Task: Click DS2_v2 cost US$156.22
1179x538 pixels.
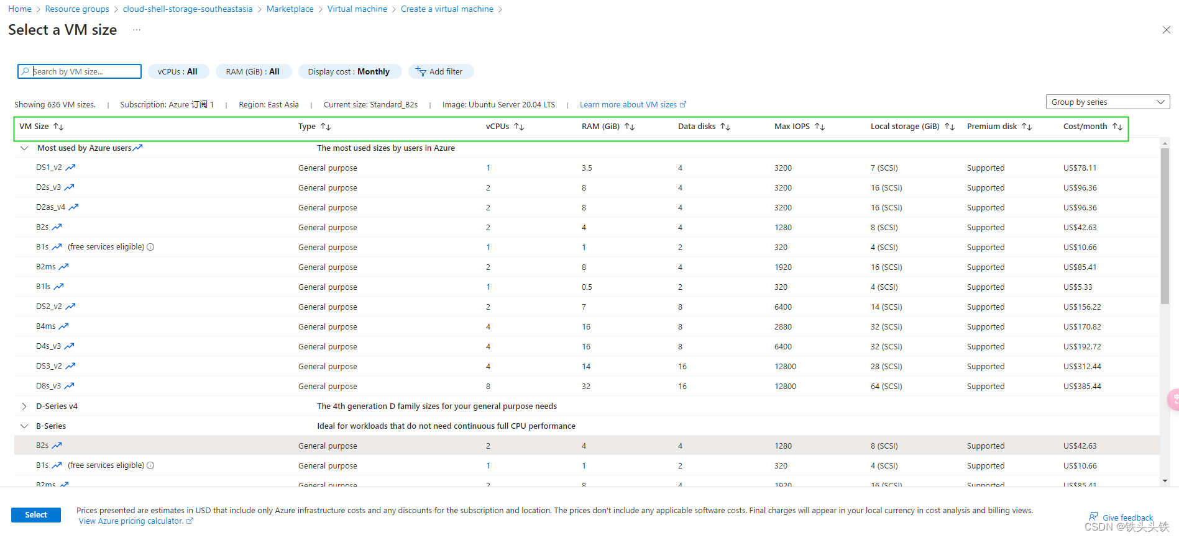Action: tap(1082, 307)
